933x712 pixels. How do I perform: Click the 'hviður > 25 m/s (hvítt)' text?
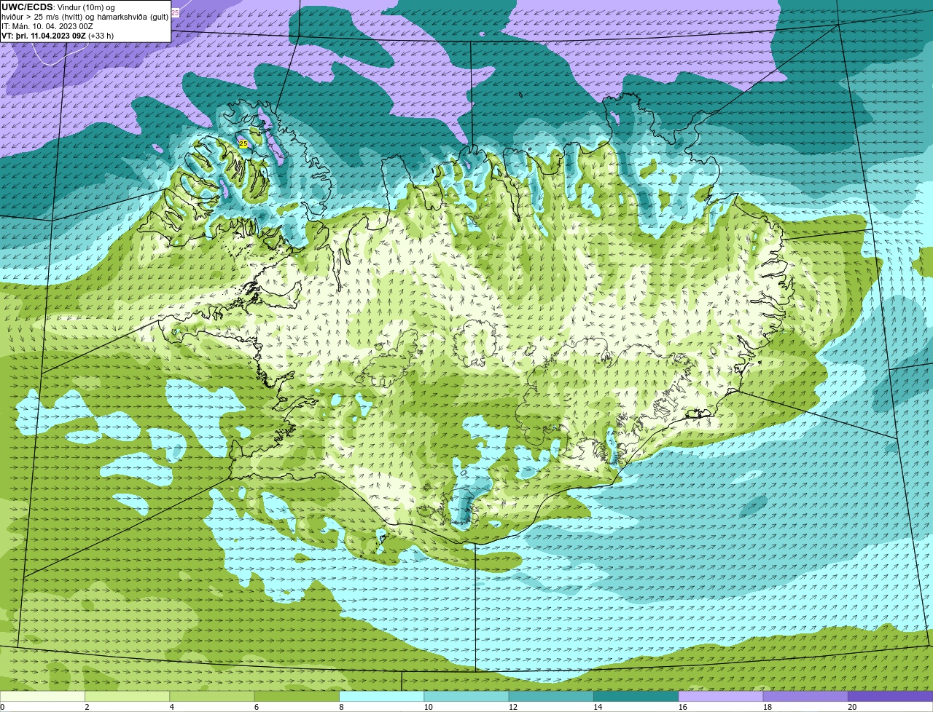click(42, 17)
